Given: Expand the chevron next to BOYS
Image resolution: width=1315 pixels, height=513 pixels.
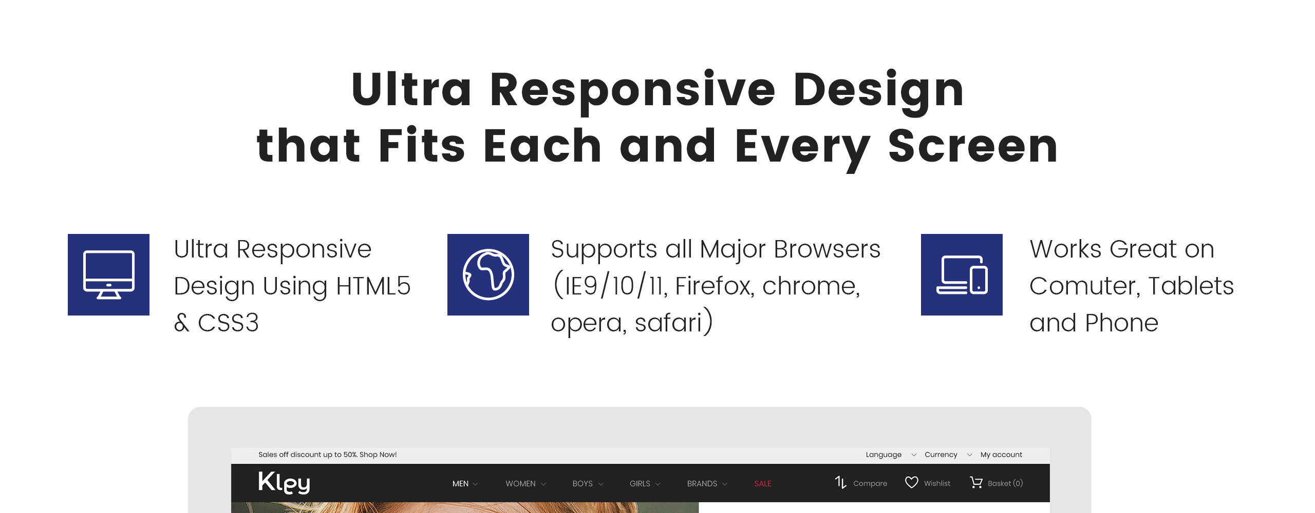Looking at the screenshot, I should click(x=601, y=484).
